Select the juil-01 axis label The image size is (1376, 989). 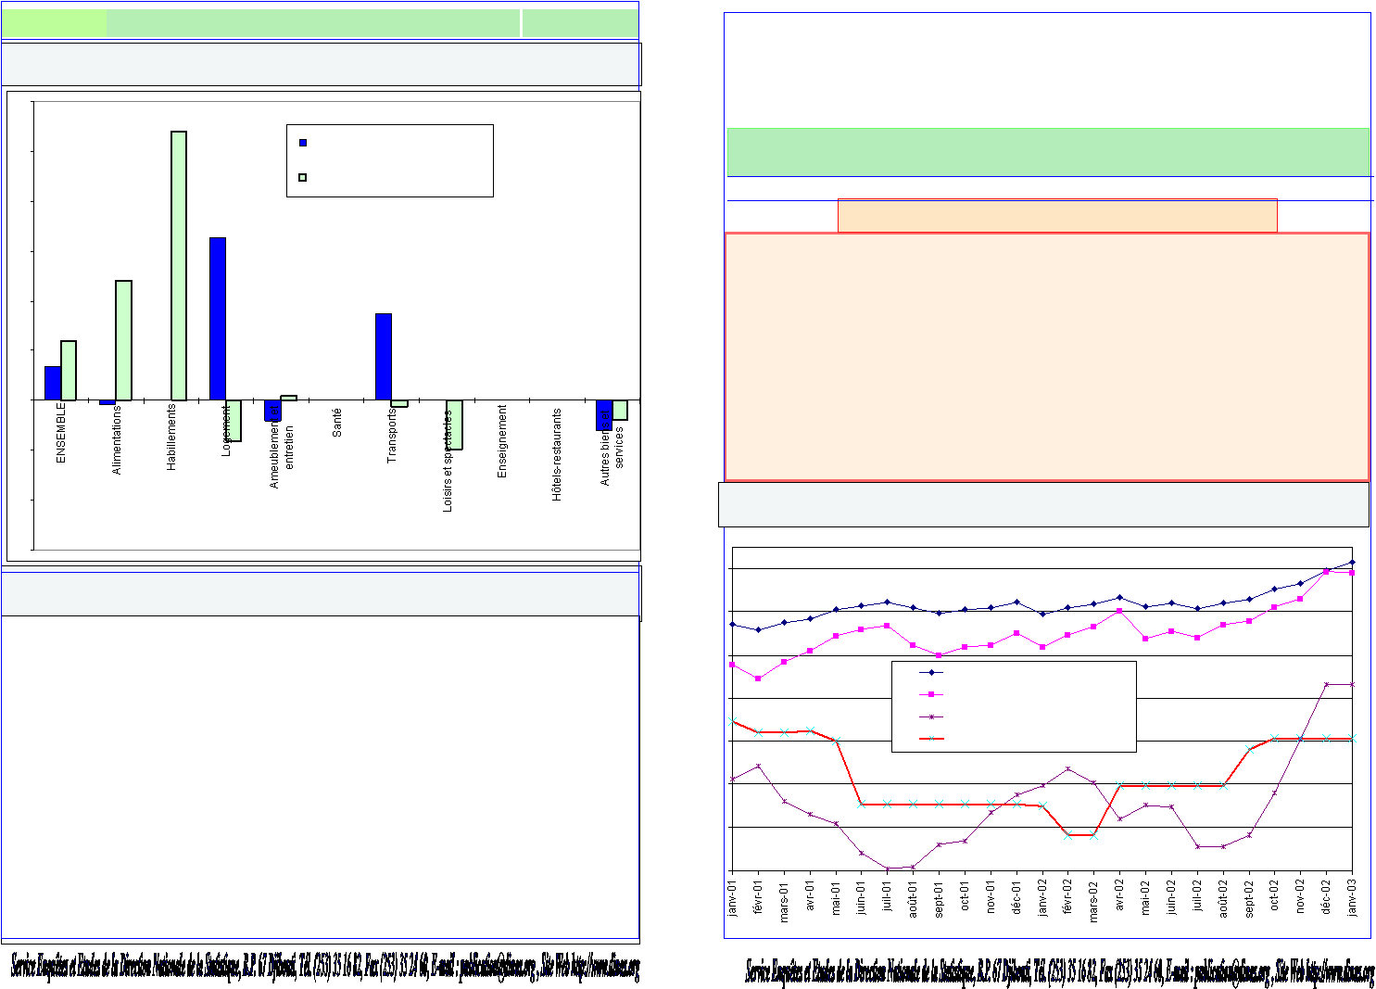point(888,895)
